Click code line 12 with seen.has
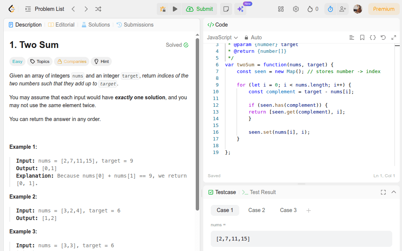 point(288,105)
